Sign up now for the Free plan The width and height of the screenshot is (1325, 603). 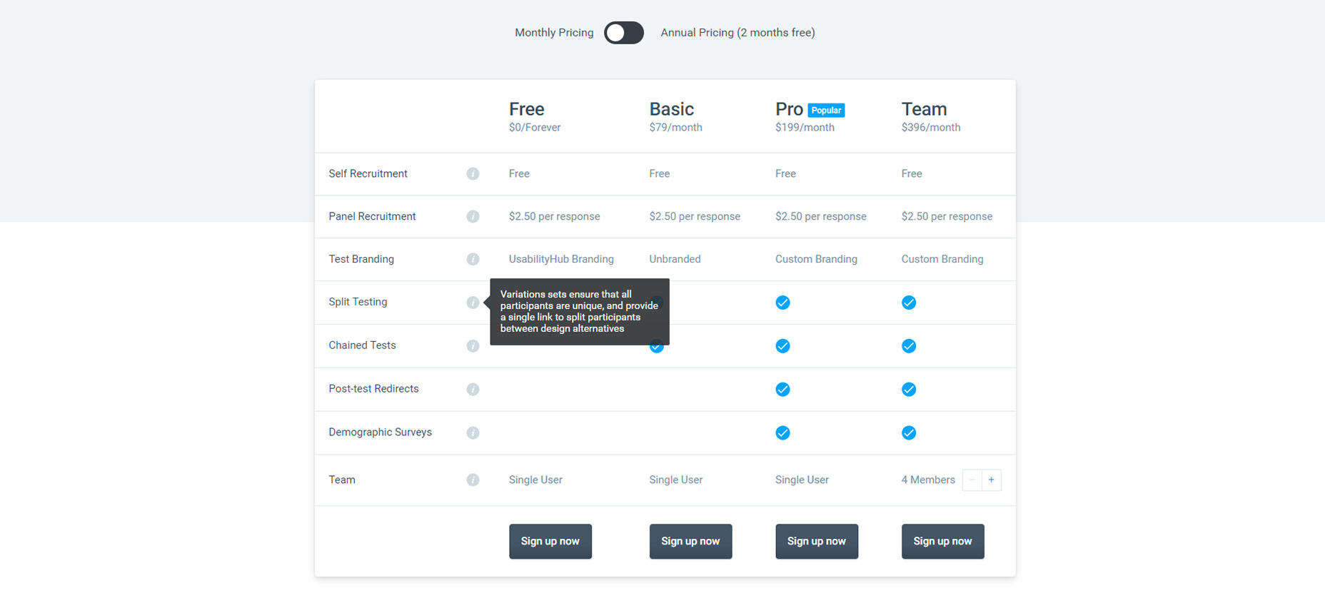click(550, 542)
